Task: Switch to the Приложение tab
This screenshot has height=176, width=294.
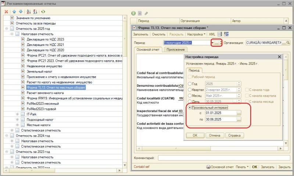Action: [176, 50]
